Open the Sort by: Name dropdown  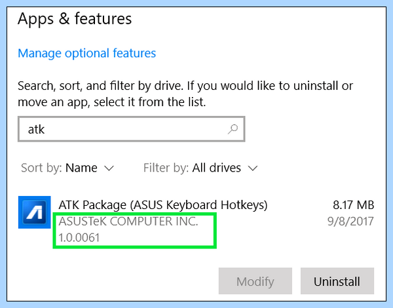click(x=67, y=168)
